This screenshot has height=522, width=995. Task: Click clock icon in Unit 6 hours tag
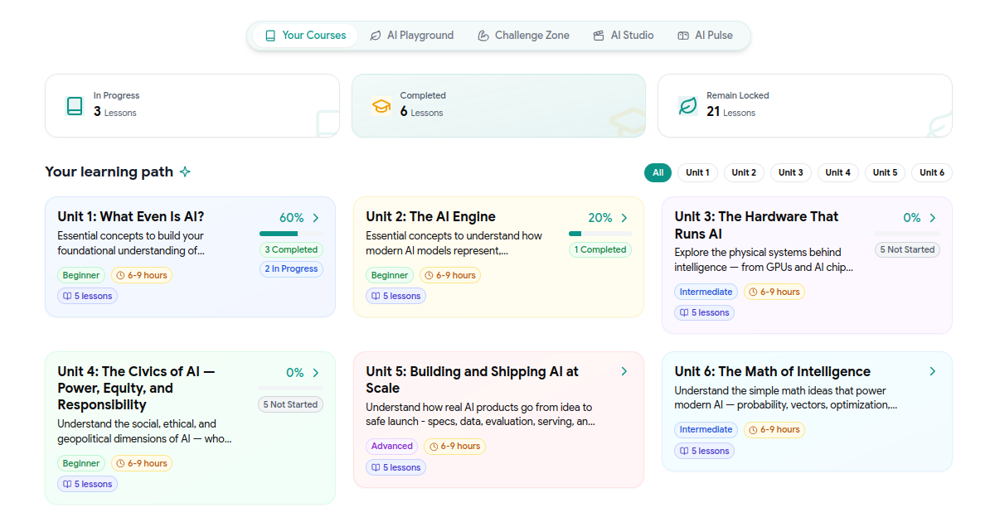tap(754, 429)
